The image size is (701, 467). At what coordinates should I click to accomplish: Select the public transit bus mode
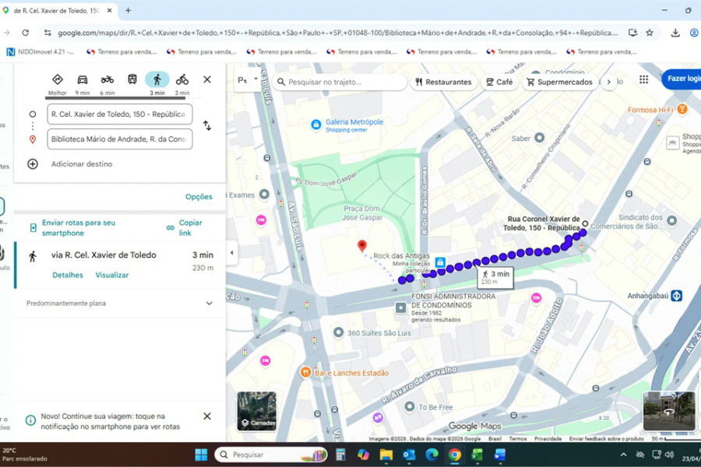pyautogui.click(x=132, y=79)
